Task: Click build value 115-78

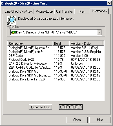Action: tap(59, 60)
